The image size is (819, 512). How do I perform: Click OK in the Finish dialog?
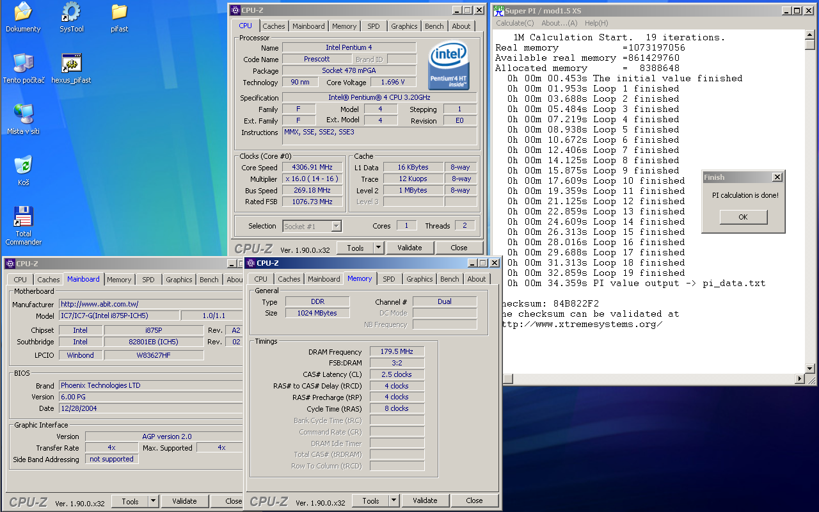(x=743, y=217)
